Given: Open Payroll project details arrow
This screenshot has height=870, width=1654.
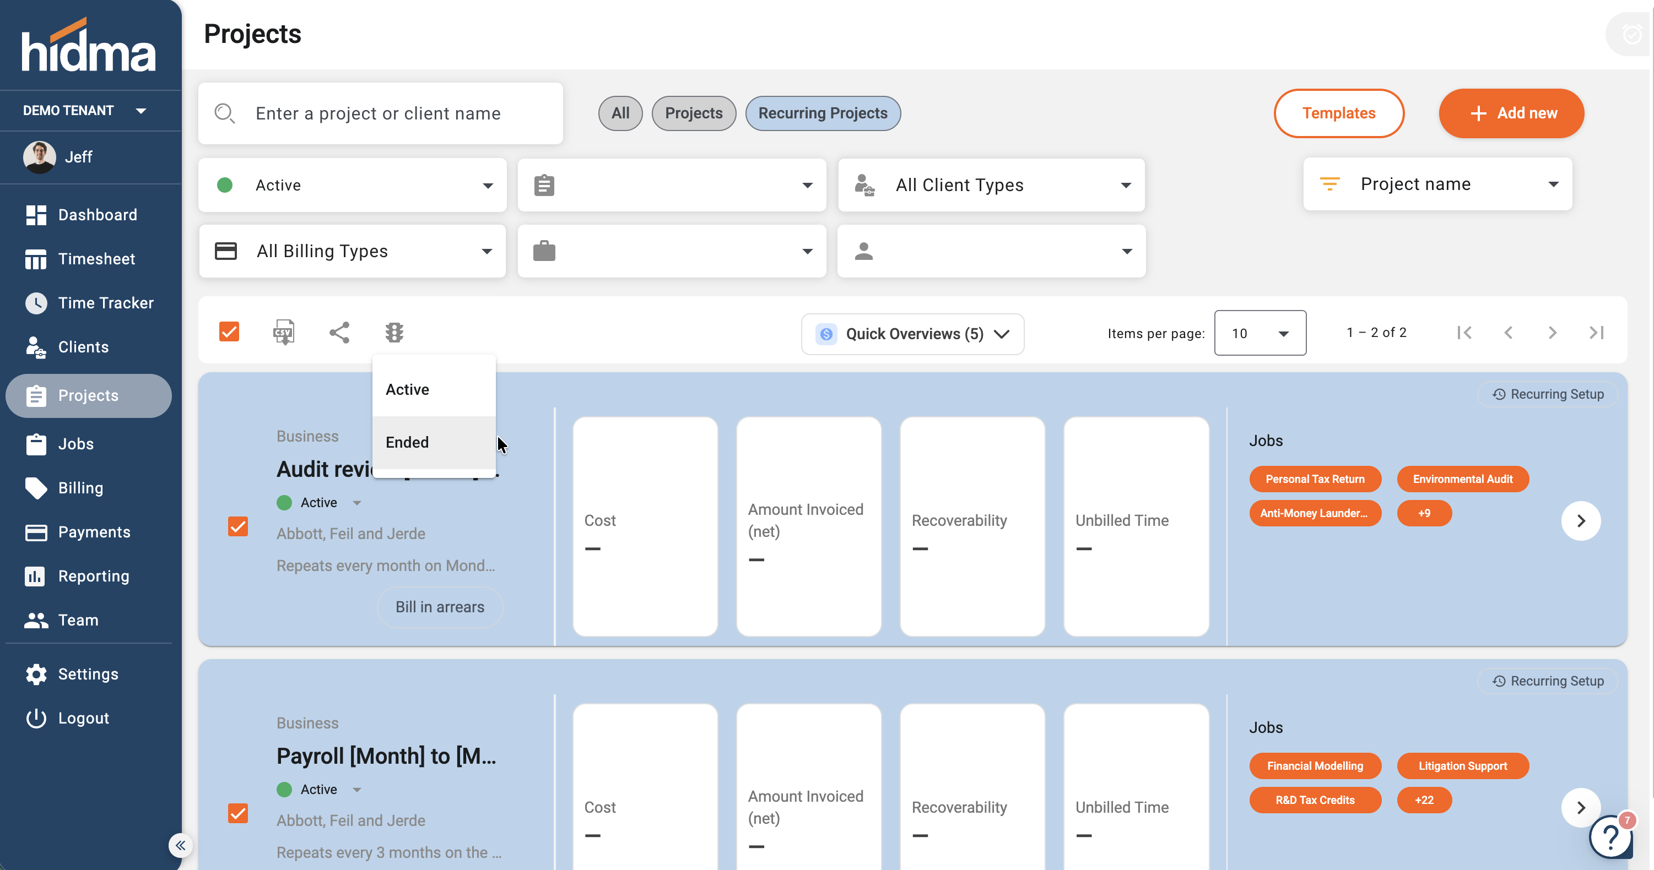Looking at the screenshot, I should tap(1581, 808).
